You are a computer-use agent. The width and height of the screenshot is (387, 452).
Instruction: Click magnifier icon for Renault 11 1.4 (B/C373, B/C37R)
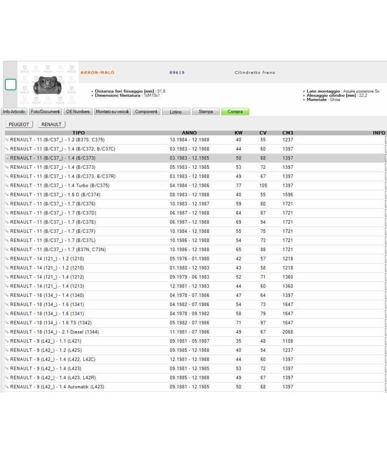pyautogui.click(x=6, y=176)
